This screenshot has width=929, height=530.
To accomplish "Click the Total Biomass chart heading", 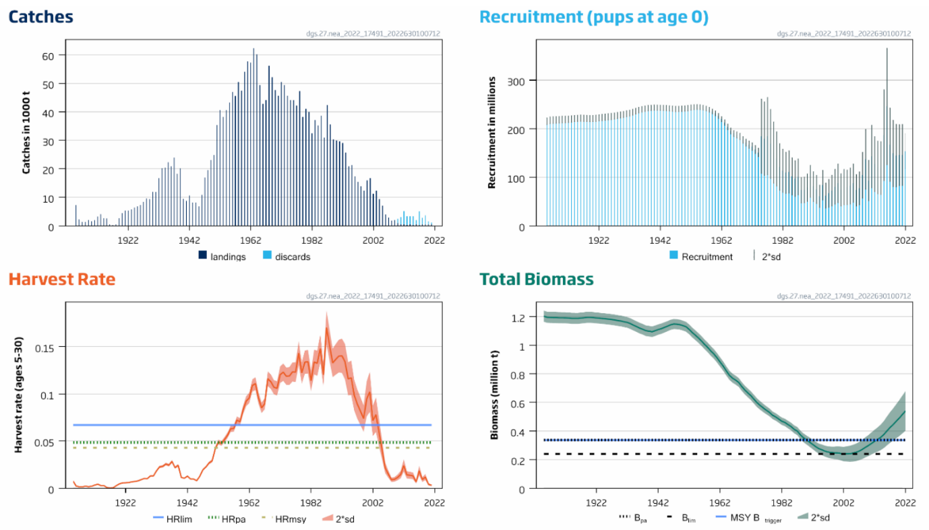I will [x=537, y=279].
